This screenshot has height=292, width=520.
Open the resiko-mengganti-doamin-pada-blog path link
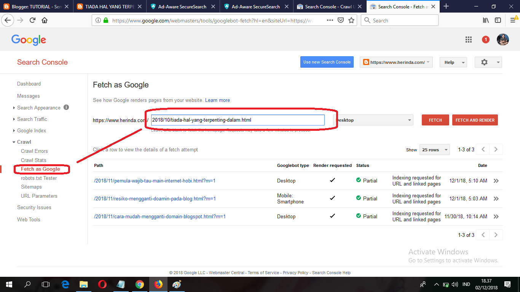(155, 198)
